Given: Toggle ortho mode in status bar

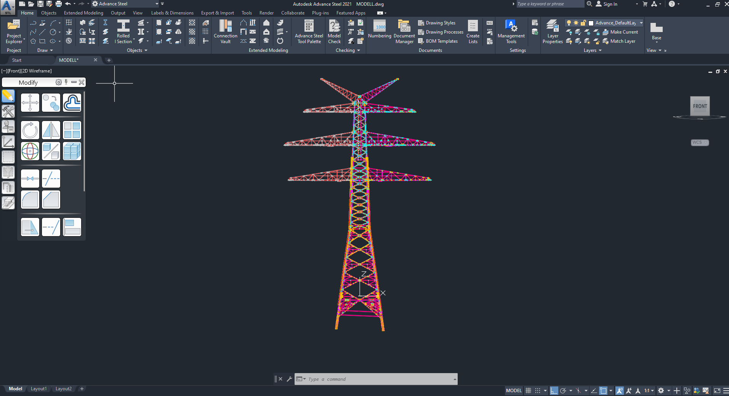Looking at the screenshot, I should (x=554, y=390).
